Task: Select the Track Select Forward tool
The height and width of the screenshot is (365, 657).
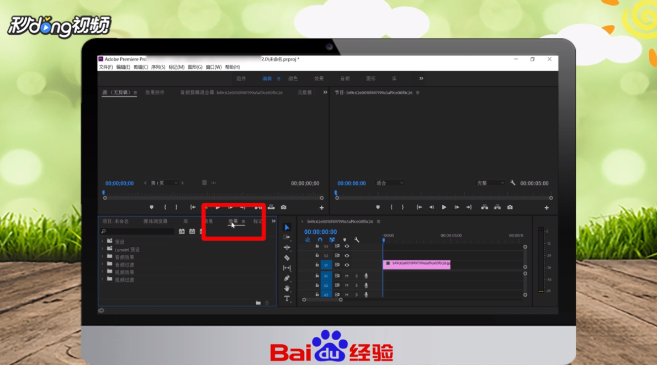Action: point(287,237)
